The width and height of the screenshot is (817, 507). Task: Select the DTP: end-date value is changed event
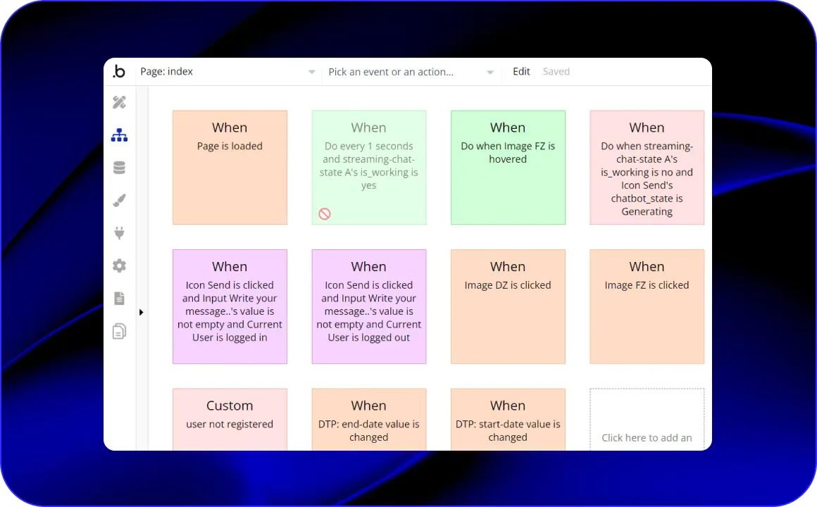(x=369, y=420)
